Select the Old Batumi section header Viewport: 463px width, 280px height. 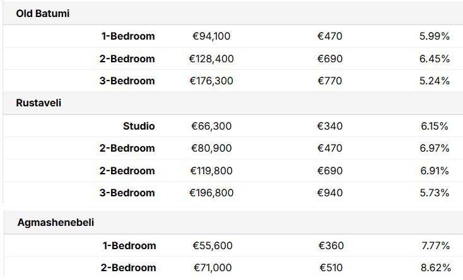43,14
